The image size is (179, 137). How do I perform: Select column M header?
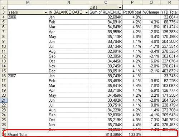pos(28,2)
